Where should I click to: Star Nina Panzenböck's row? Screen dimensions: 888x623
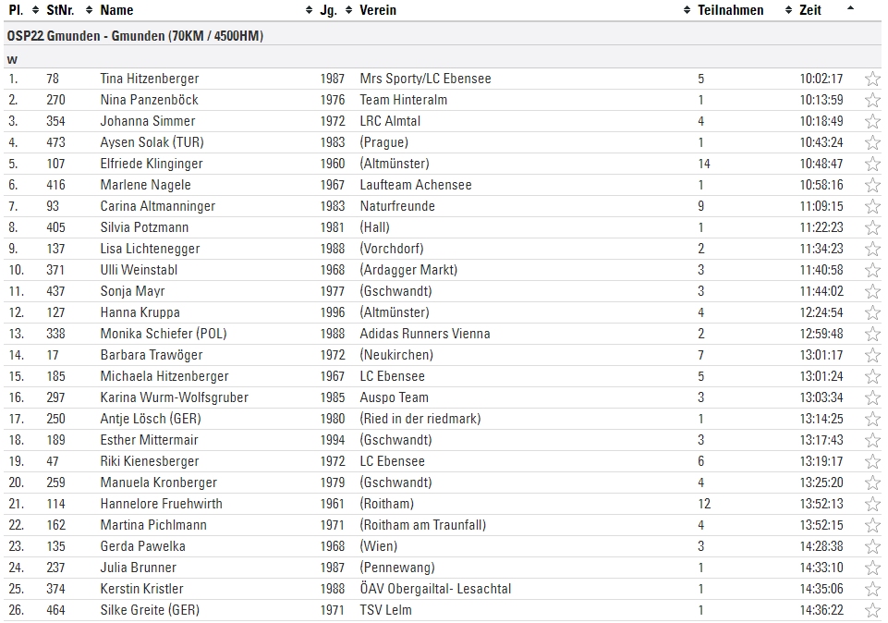click(872, 100)
